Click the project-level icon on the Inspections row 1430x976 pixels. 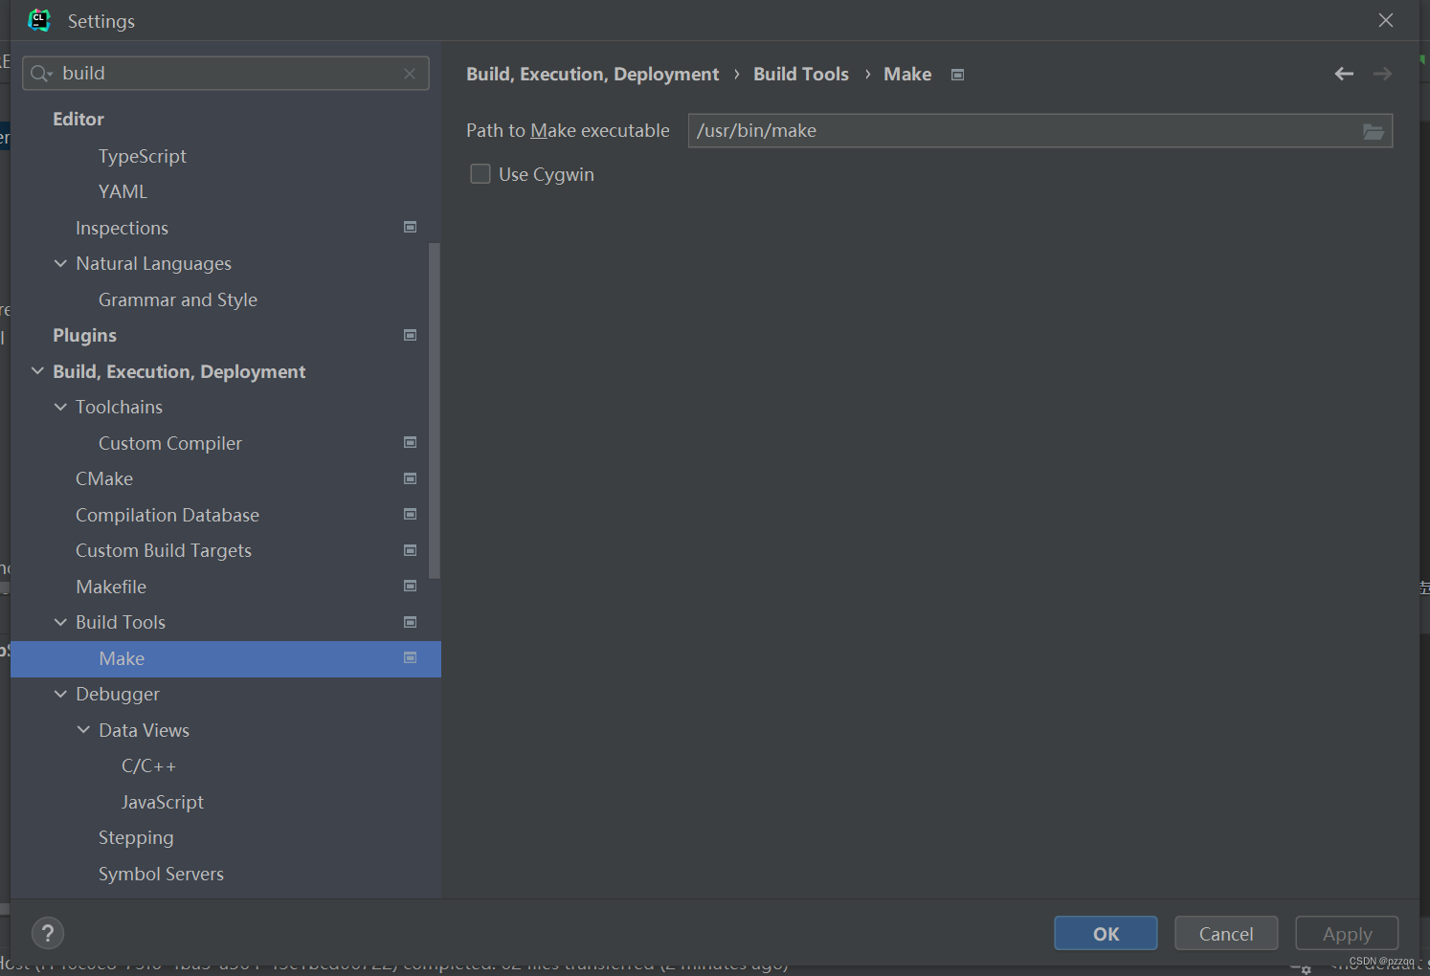tap(411, 227)
